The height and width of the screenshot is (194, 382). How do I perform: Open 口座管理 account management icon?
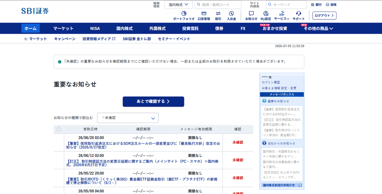204,14
